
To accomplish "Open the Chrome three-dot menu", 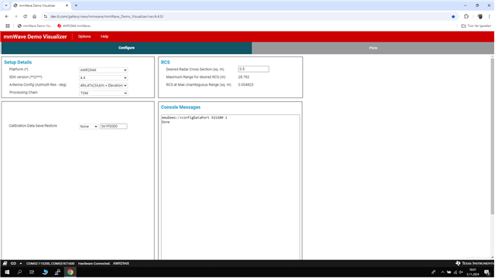I will tap(489, 16).
